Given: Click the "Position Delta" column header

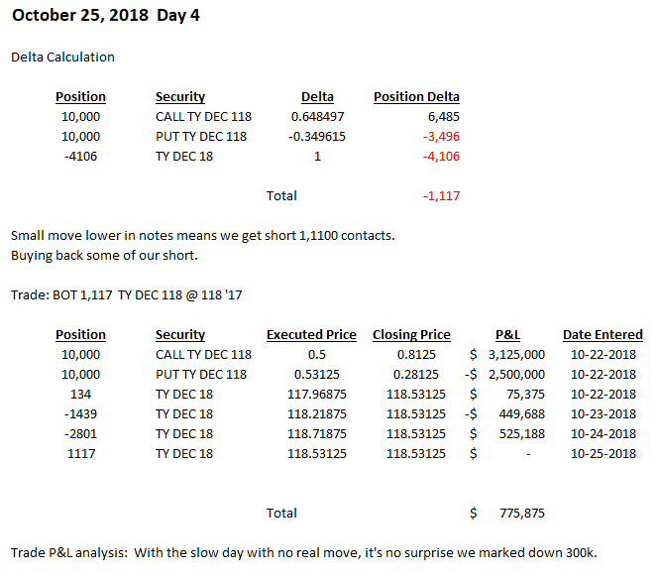Looking at the screenshot, I should [416, 96].
